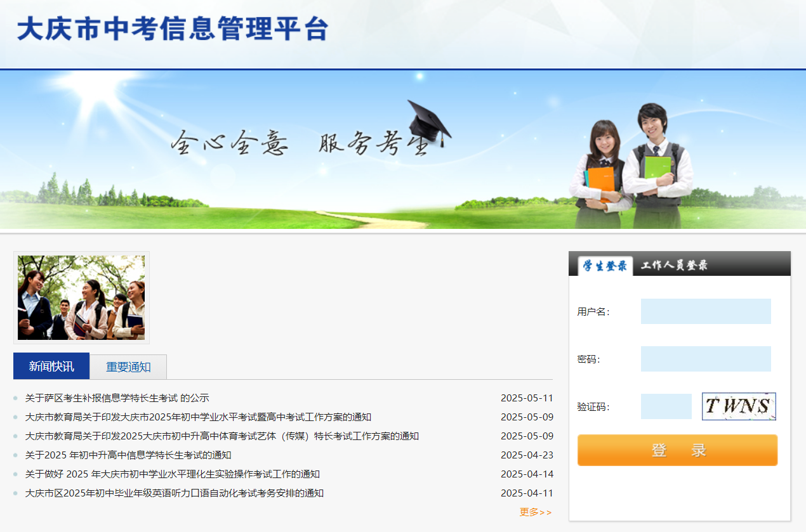This screenshot has height=532, width=806.
Task: Open 英语听力口语自动化考试考务安排 notice
Action: click(174, 493)
